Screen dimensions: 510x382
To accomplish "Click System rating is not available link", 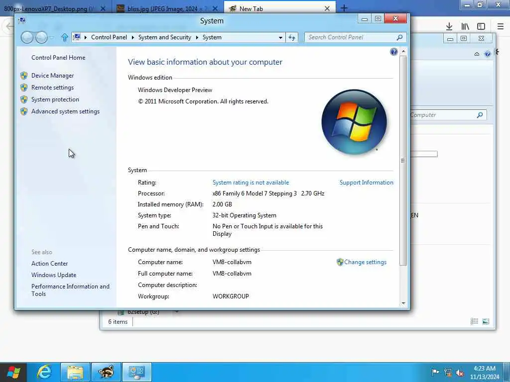I will click(x=251, y=183).
